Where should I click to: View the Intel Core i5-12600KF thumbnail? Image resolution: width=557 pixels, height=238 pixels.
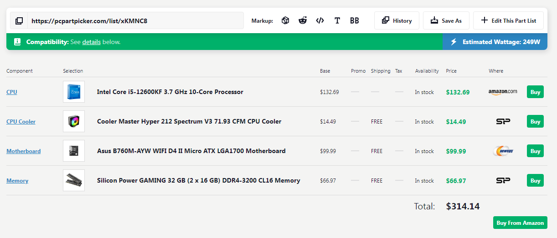[74, 92]
